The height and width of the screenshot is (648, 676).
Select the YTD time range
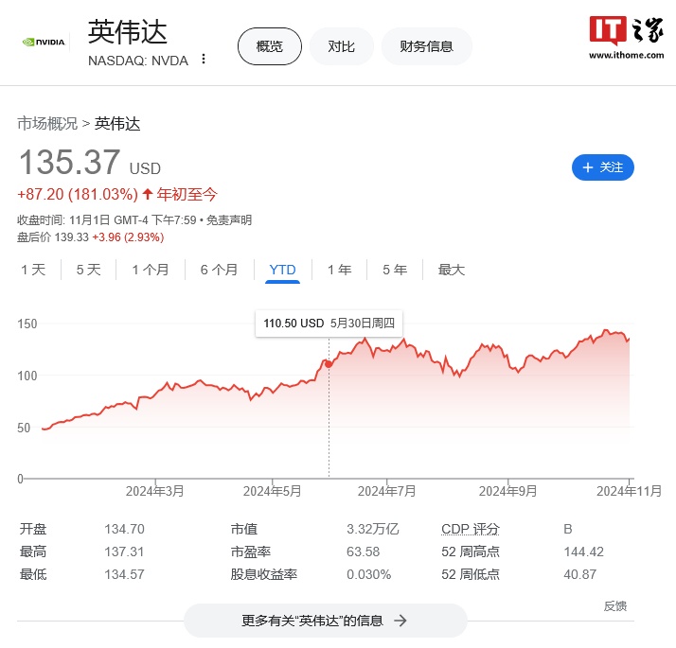[x=282, y=270]
